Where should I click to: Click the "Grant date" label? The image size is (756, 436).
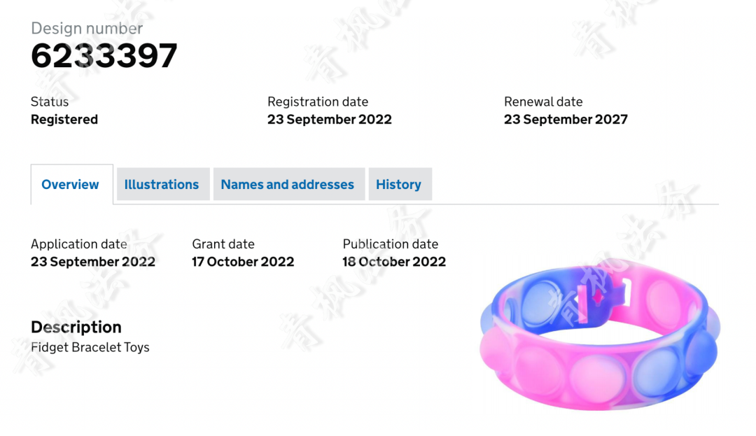coord(223,244)
